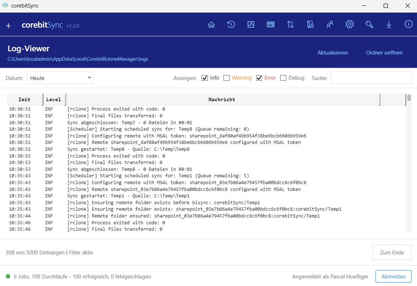
Task: Click inside the Suche input field
Action: (371, 78)
